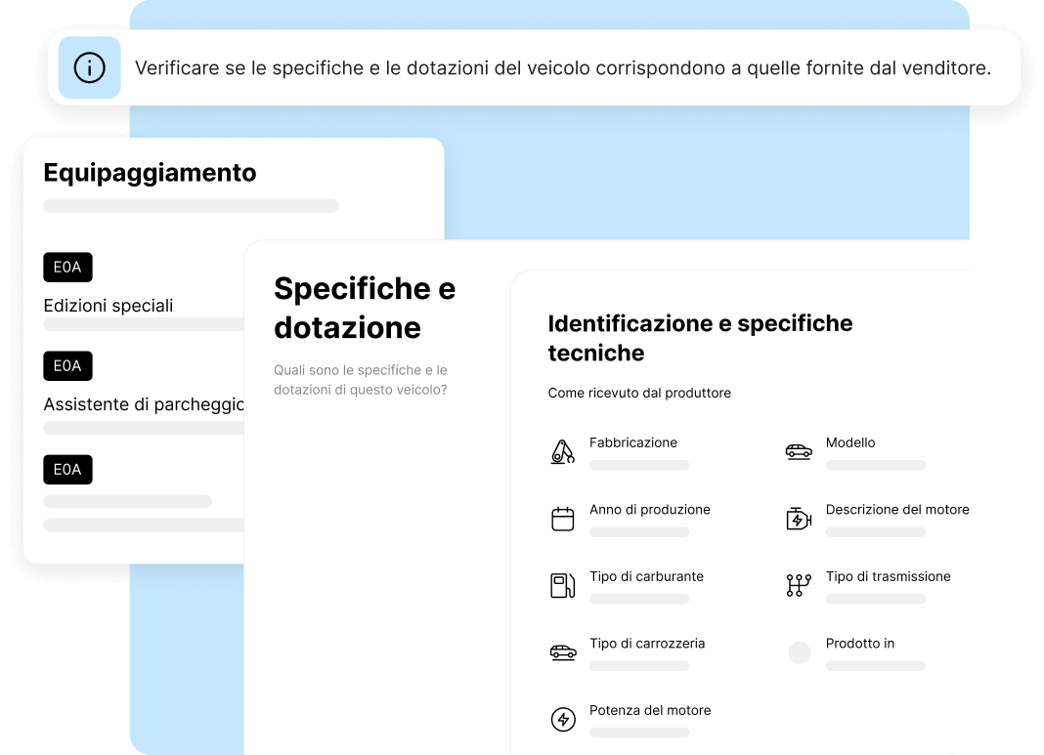Image resolution: width=1044 pixels, height=755 pixels.
Task: Click the Modello car icon
Action: pos(799,452)
